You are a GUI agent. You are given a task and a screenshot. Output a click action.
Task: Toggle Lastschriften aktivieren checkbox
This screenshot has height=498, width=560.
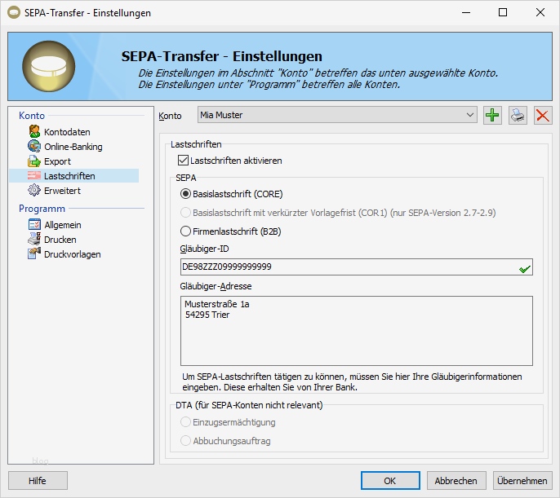[183, 161]
